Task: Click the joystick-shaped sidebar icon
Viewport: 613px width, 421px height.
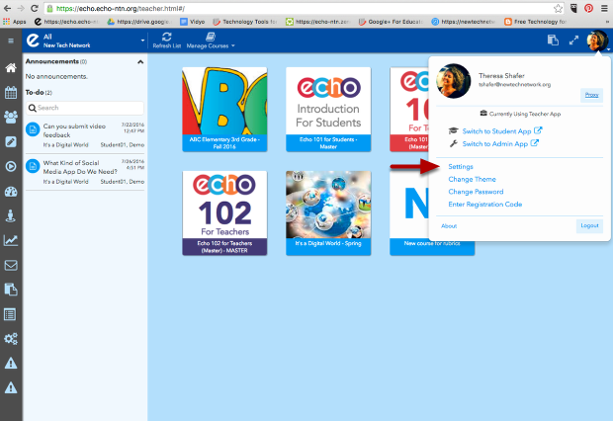Action: tap(11, 215)
